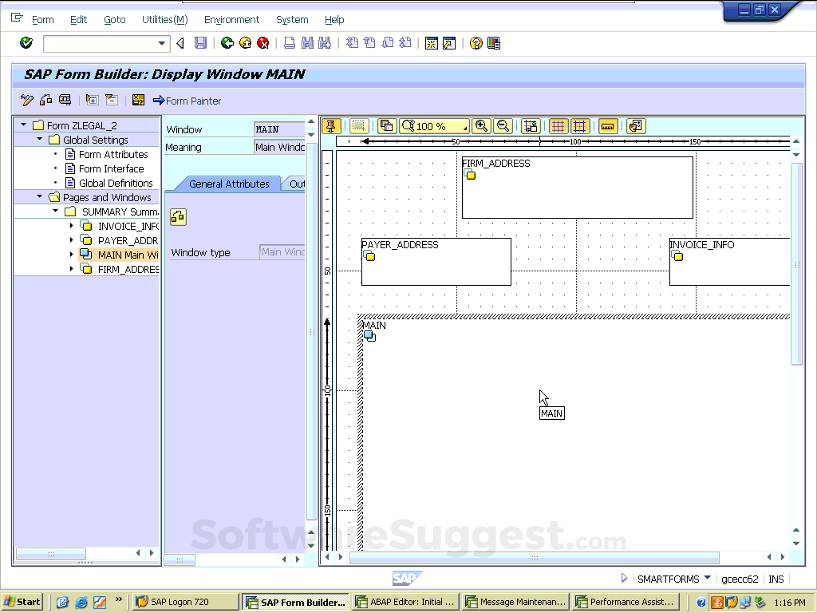
Task: Switch to the General Attributes tab
Action: (x=229, y=184)
